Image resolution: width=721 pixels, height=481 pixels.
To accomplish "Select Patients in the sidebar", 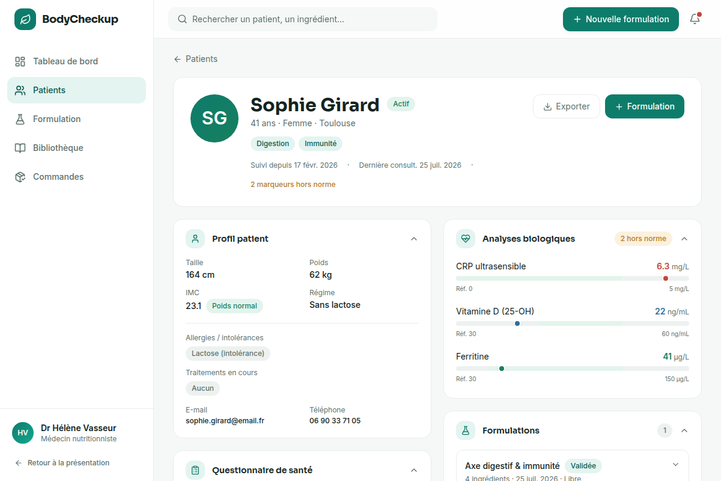I will [x=76, y=90].
